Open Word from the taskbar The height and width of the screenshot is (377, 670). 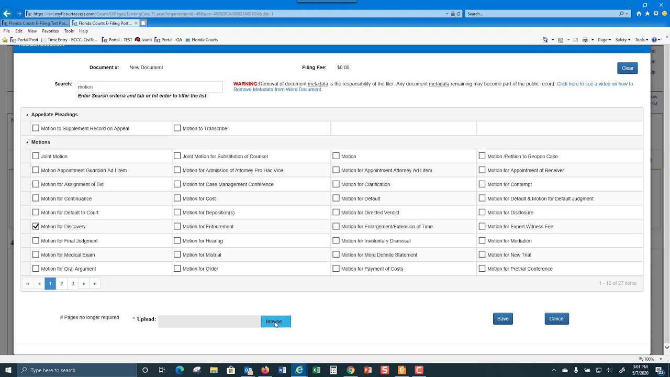coord(282,370)
